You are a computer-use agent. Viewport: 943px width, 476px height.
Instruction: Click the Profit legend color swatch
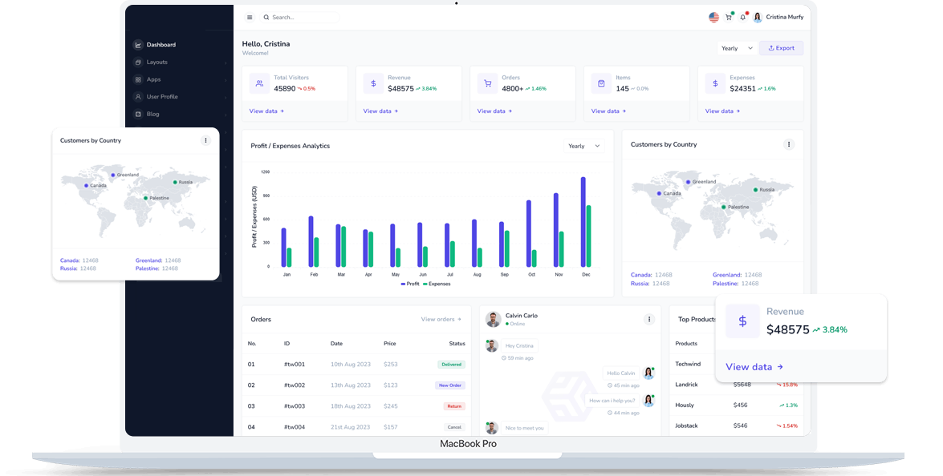click(x=403, y=284)
